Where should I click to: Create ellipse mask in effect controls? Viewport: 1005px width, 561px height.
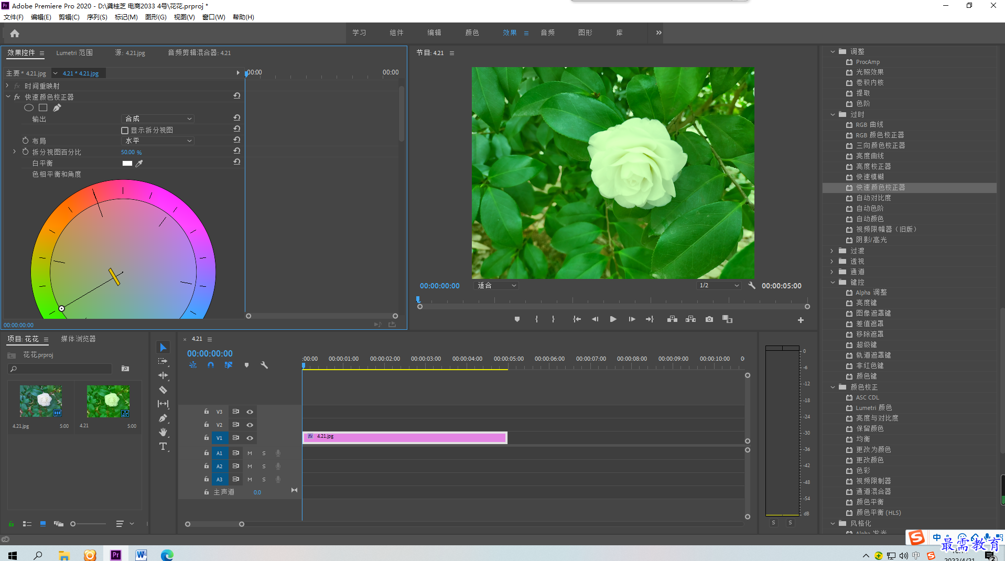[x=29, y=107]
